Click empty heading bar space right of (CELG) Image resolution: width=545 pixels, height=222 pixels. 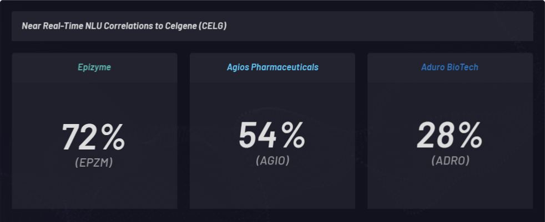pos(379,26)
